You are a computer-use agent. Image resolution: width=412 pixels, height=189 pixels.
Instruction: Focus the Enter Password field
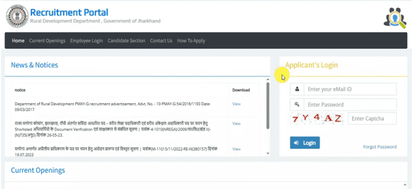[x=350, y=105]
